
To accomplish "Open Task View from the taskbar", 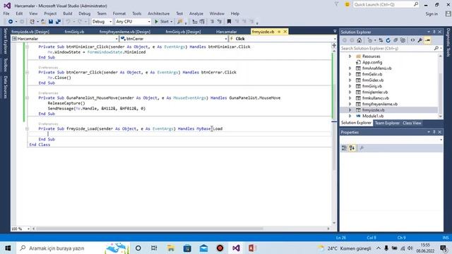I will [x=154, y=248].
